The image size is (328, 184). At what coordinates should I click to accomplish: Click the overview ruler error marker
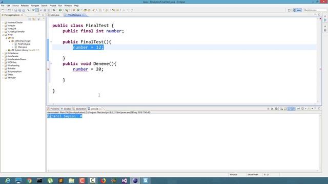click(320, 69)
